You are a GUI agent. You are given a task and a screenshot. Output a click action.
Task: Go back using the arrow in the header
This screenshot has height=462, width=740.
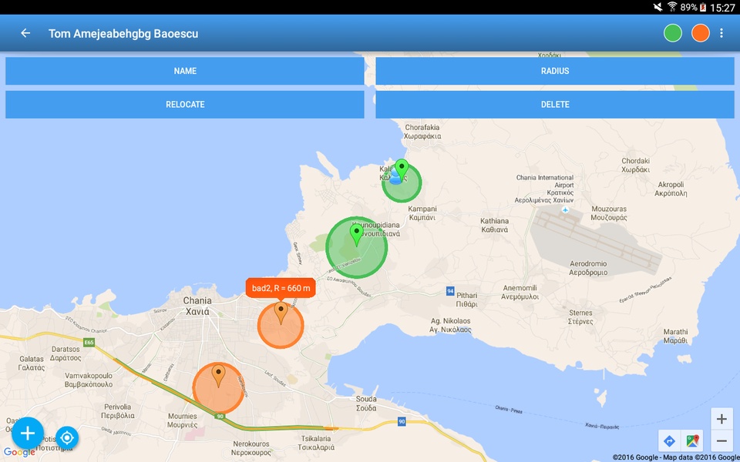click(x=25, y=33)
